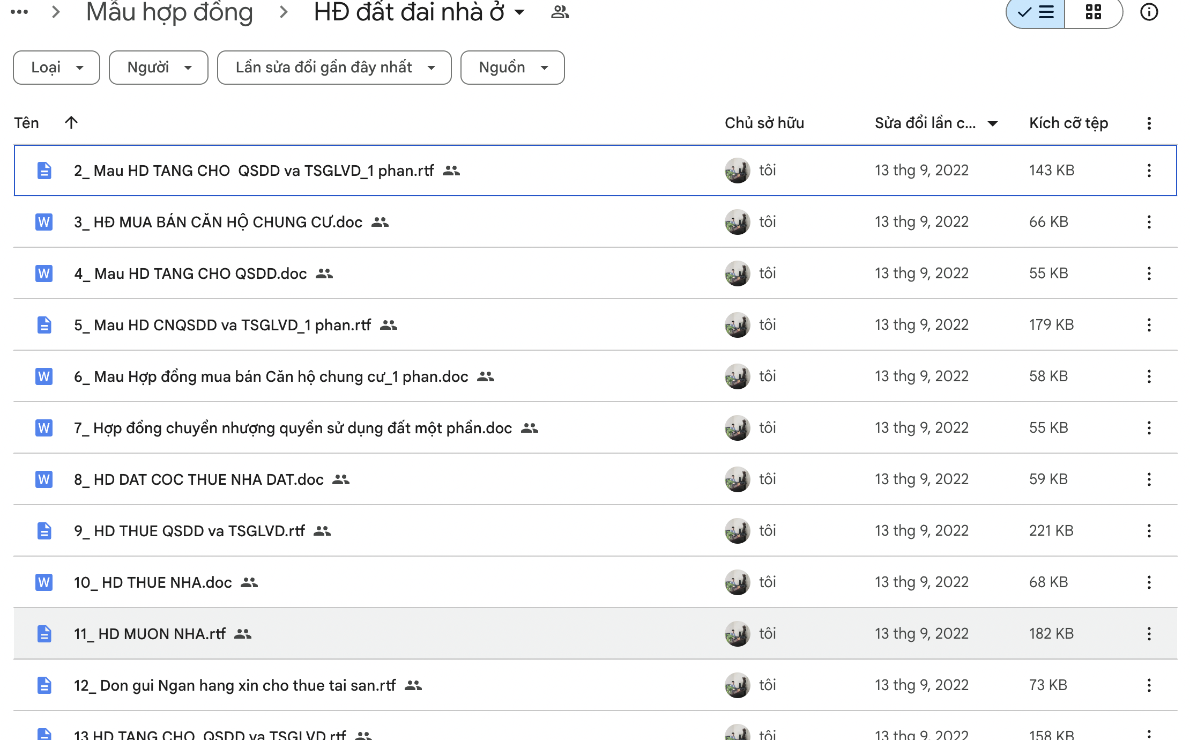Change the Sửa đổi lần cuối column dropdown

point(992,124)
